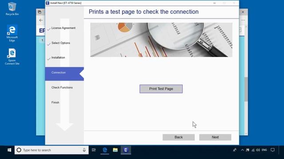This screenshot has height=159, width=284.
Task: Open network status tray icon
Action: tap(253, 150)
